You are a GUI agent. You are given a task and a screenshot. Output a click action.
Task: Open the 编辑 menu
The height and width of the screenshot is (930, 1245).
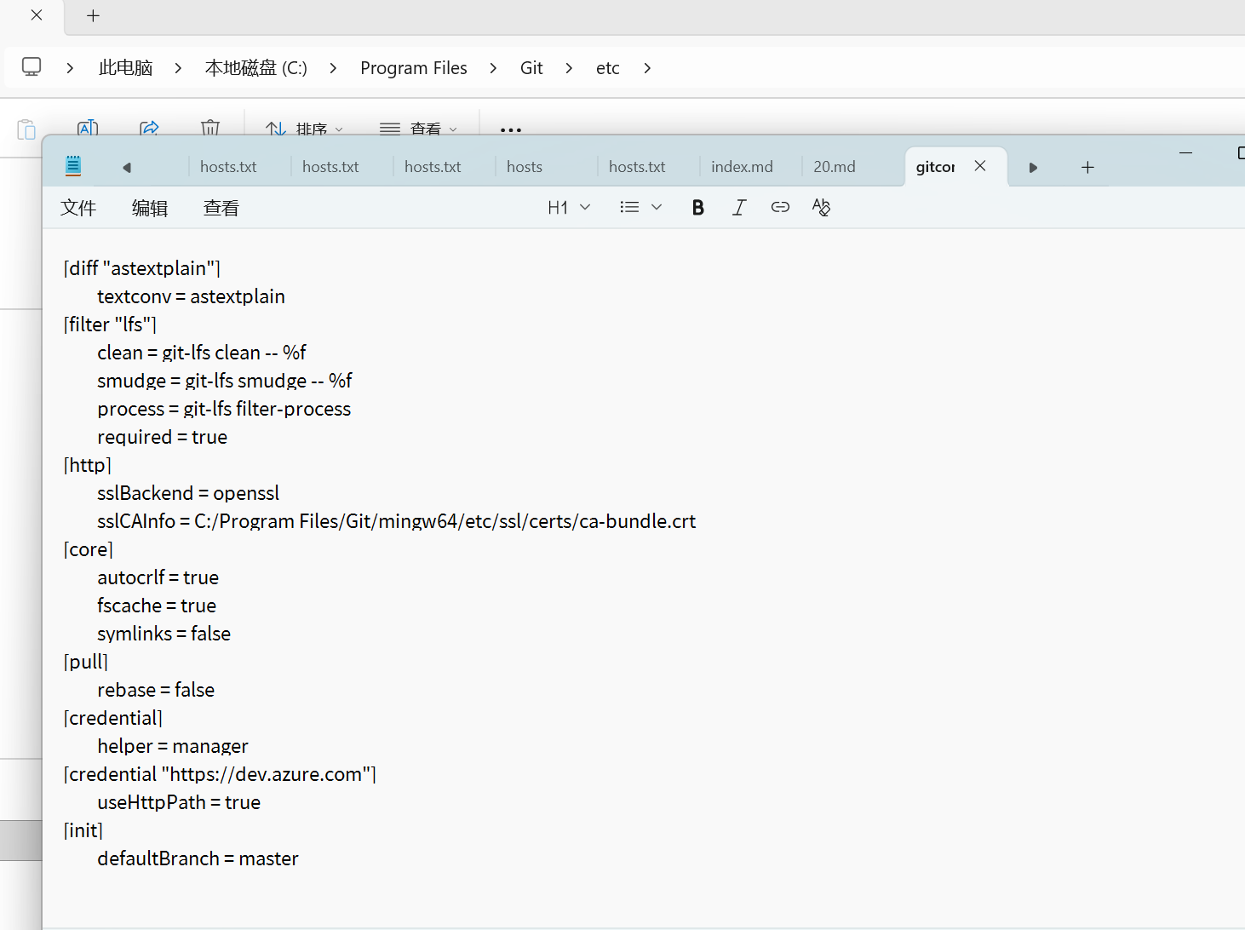point(150,209)
